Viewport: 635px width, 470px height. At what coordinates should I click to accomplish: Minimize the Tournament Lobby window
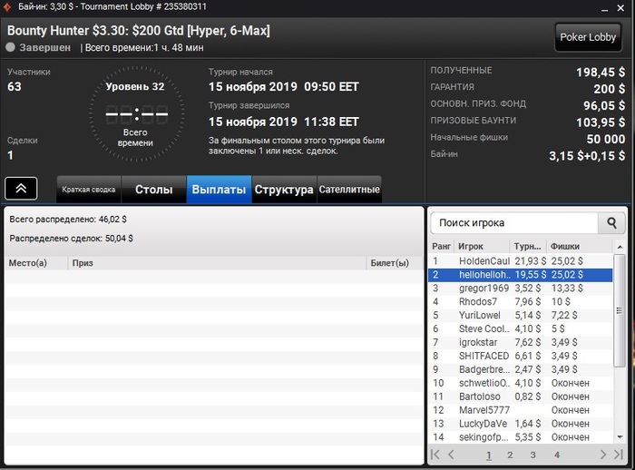point(605,8)
